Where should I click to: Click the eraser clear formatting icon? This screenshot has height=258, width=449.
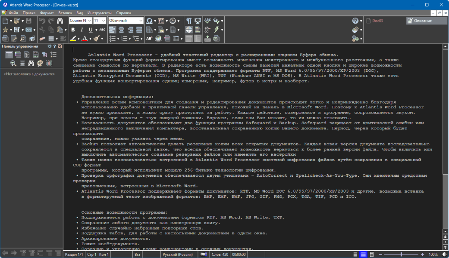pyautogui.click(x=42, y=39)
